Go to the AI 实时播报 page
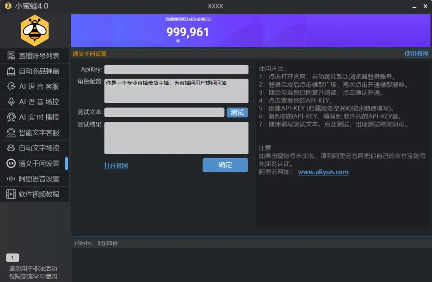 tap(35, 117)
